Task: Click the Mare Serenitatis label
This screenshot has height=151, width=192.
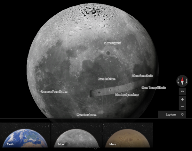Action: click(x=142, y=76)
